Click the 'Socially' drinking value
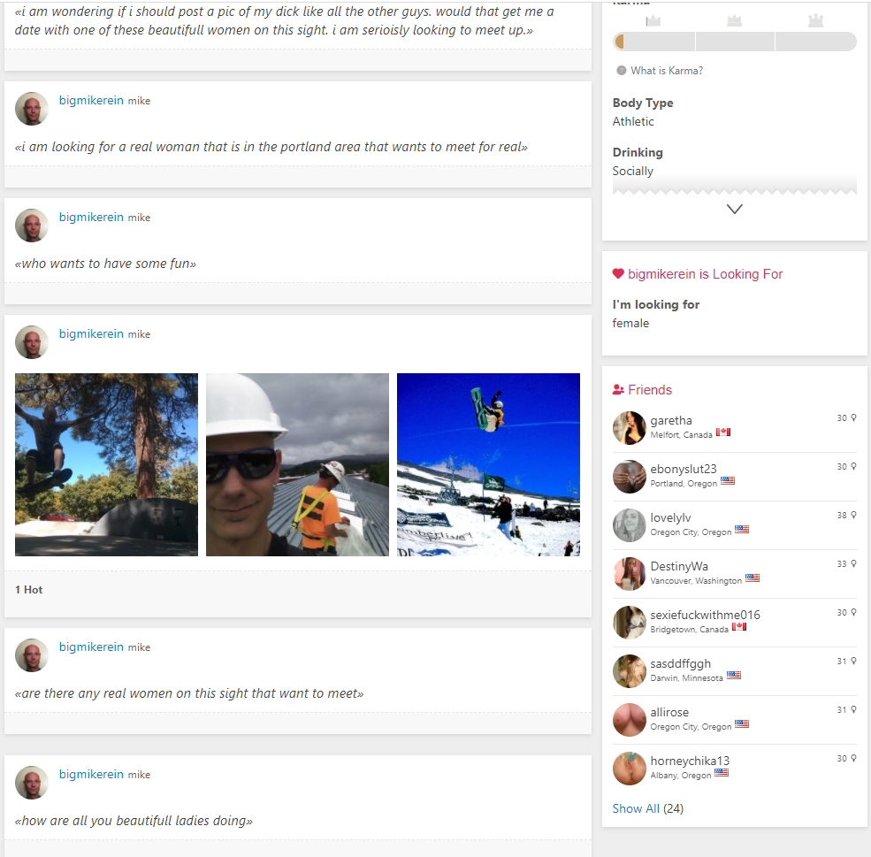This screenshot has height=857, width=871. tap(633, 171)
